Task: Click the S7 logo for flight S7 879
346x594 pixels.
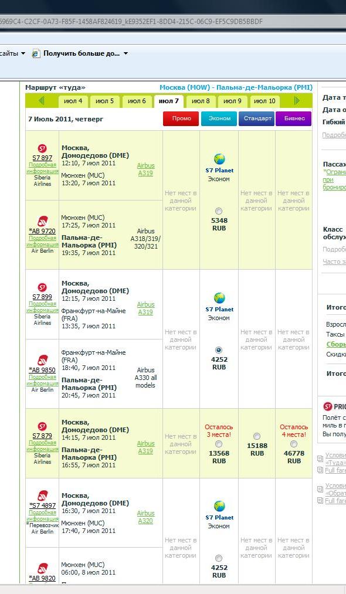Action: point(42,426)
